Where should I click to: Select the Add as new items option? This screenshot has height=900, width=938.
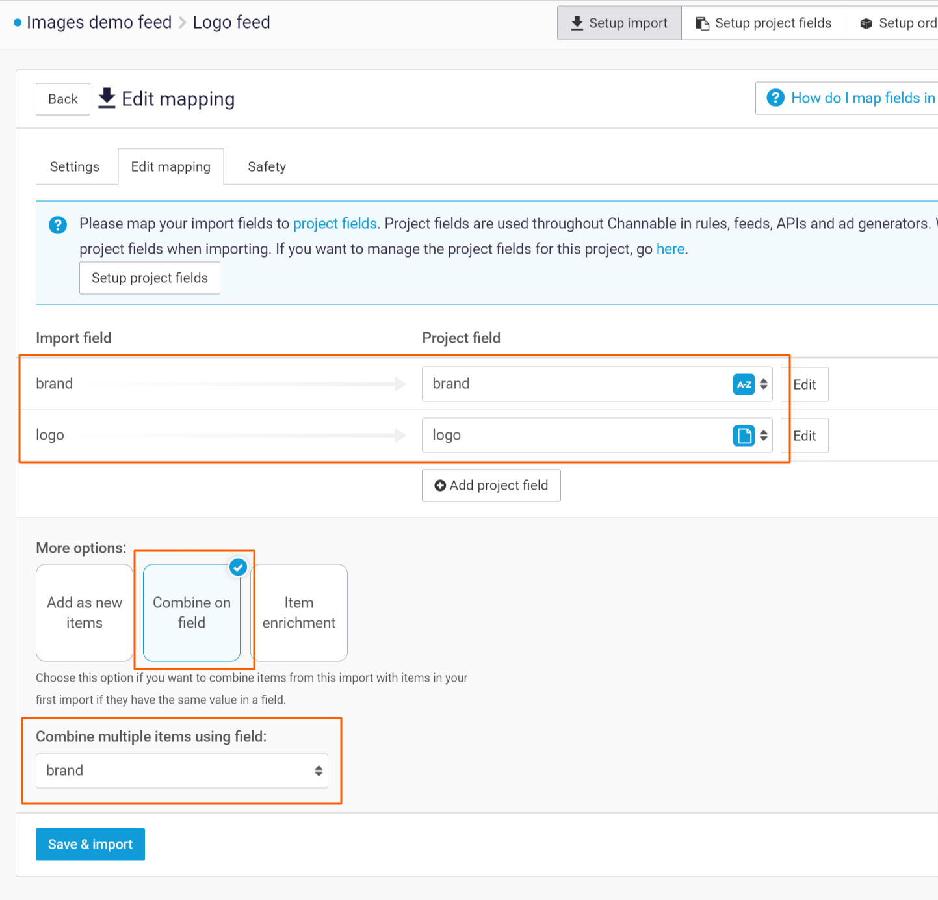click(84, 612)
